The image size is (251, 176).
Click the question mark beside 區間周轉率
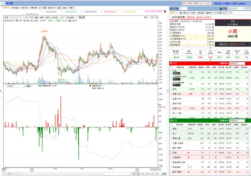click(x=189, y=45)
